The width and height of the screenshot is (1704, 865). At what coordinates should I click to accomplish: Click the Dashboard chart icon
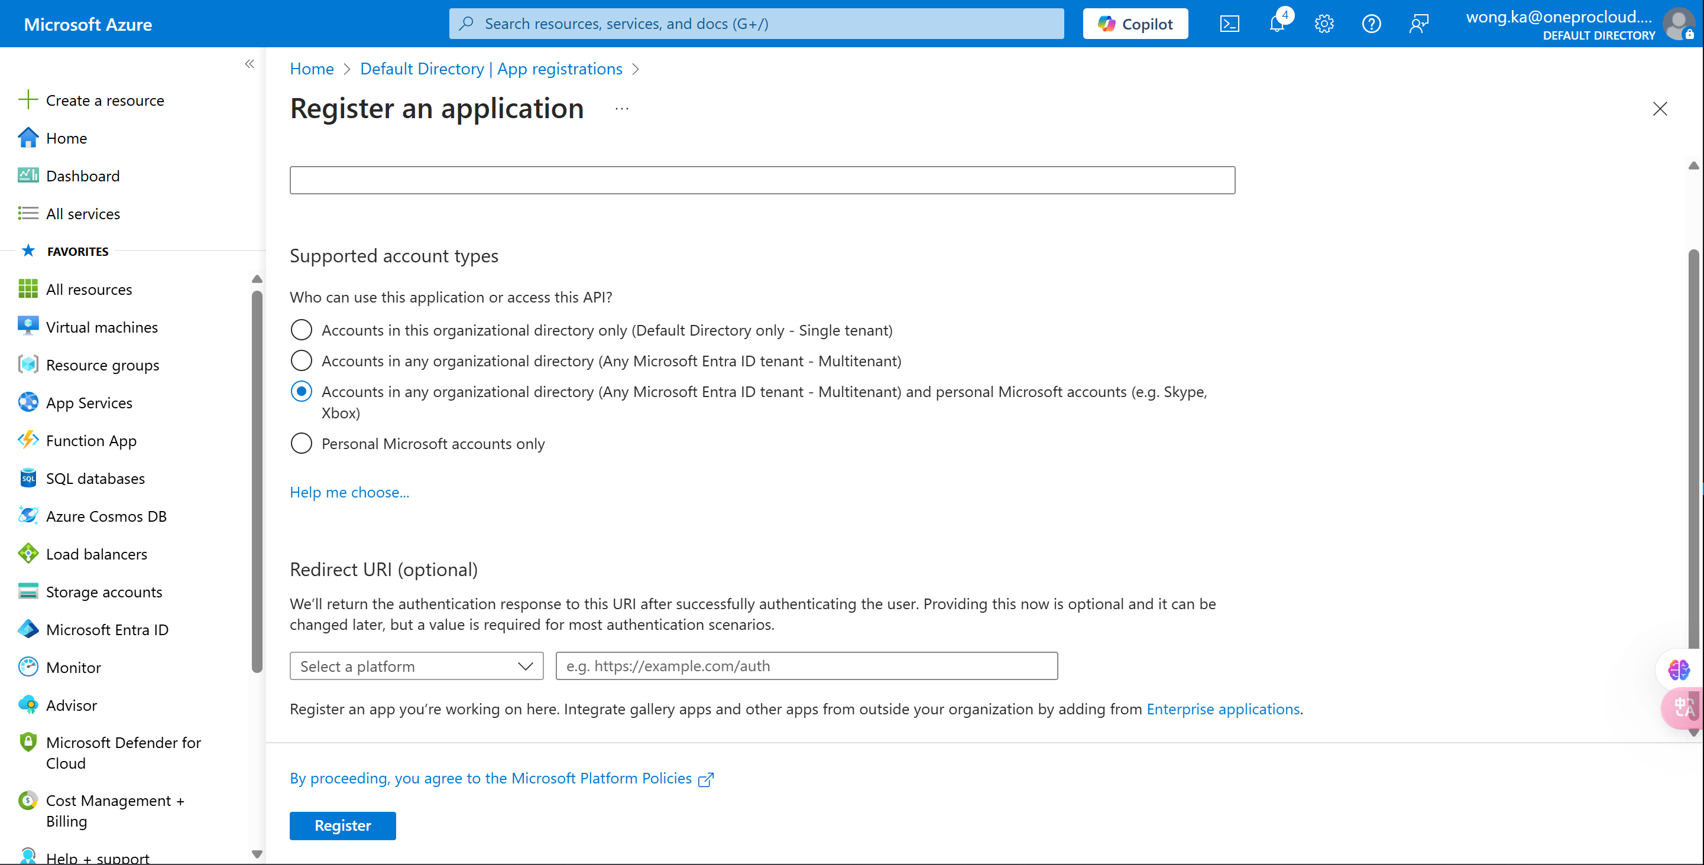tap(28, 175)
